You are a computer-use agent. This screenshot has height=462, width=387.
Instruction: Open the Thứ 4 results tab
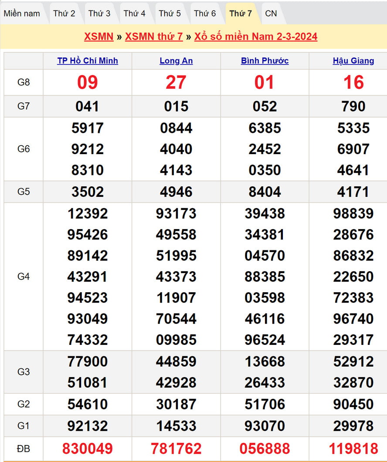pos(135,13)
